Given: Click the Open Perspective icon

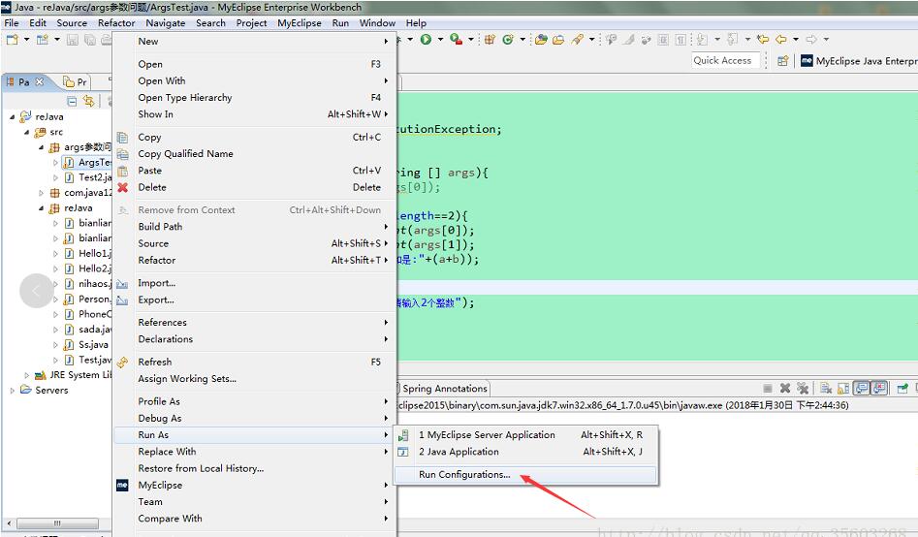Looking at the screenshot, I should coord(782,60).
